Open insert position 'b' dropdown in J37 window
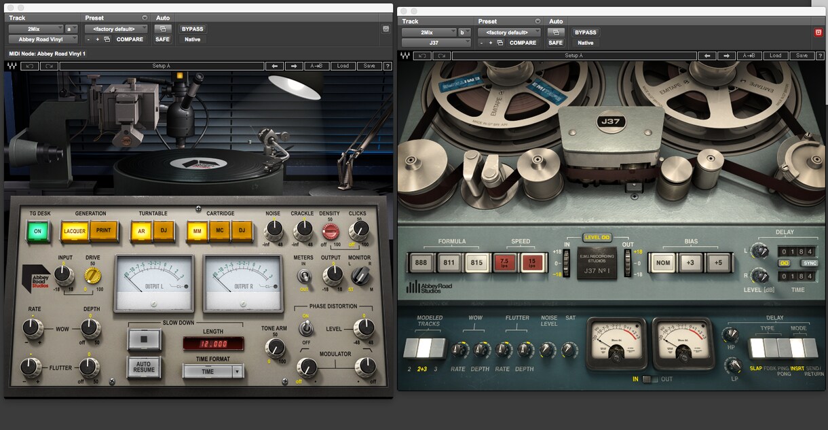 465,32
